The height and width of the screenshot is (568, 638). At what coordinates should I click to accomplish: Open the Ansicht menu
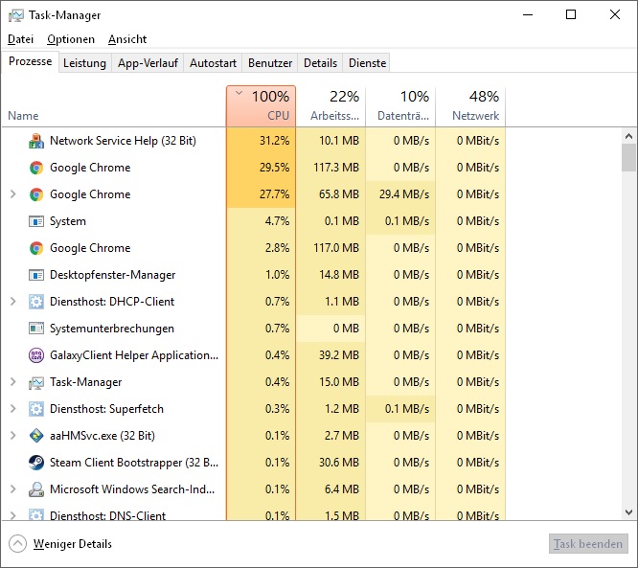(x=127, y=39)
